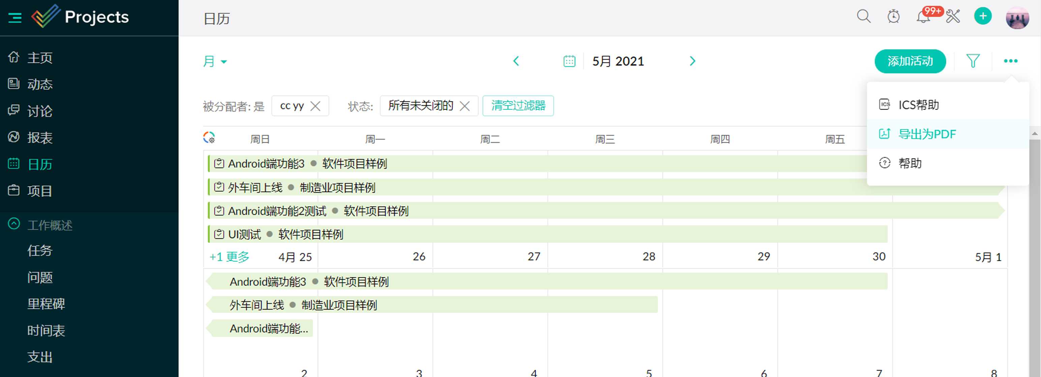Collapse the 工作概述 sidebar section
The image size is (1041, 377).
click(x=14, y=224)
